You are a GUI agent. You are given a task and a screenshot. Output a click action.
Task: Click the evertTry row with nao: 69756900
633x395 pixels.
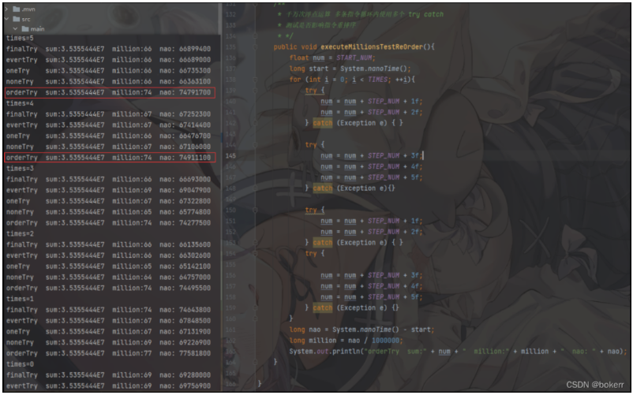(108, 386)
